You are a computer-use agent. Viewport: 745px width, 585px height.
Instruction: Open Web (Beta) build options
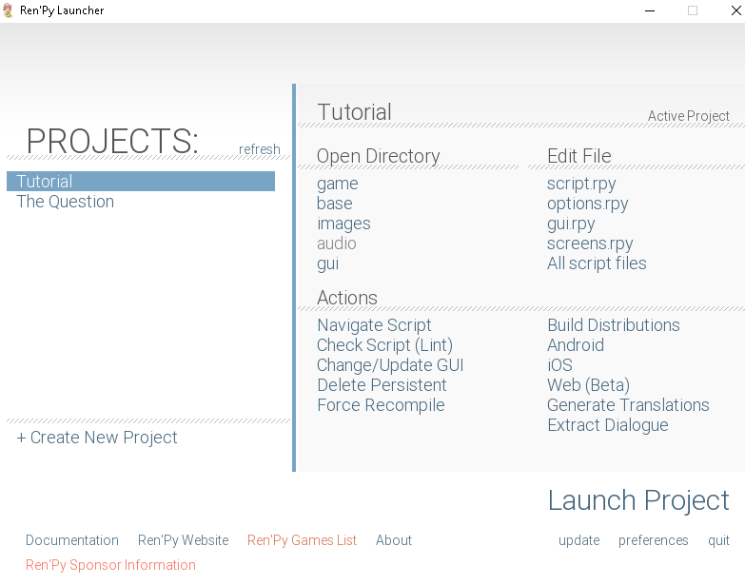click(x=589, y=385)
